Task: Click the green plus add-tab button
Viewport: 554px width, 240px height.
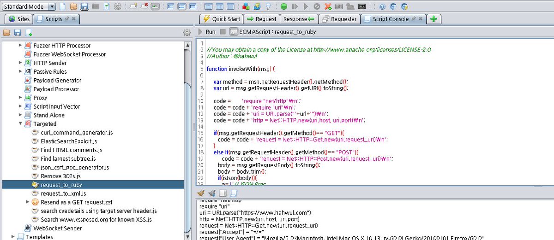Action: point(434,19)
